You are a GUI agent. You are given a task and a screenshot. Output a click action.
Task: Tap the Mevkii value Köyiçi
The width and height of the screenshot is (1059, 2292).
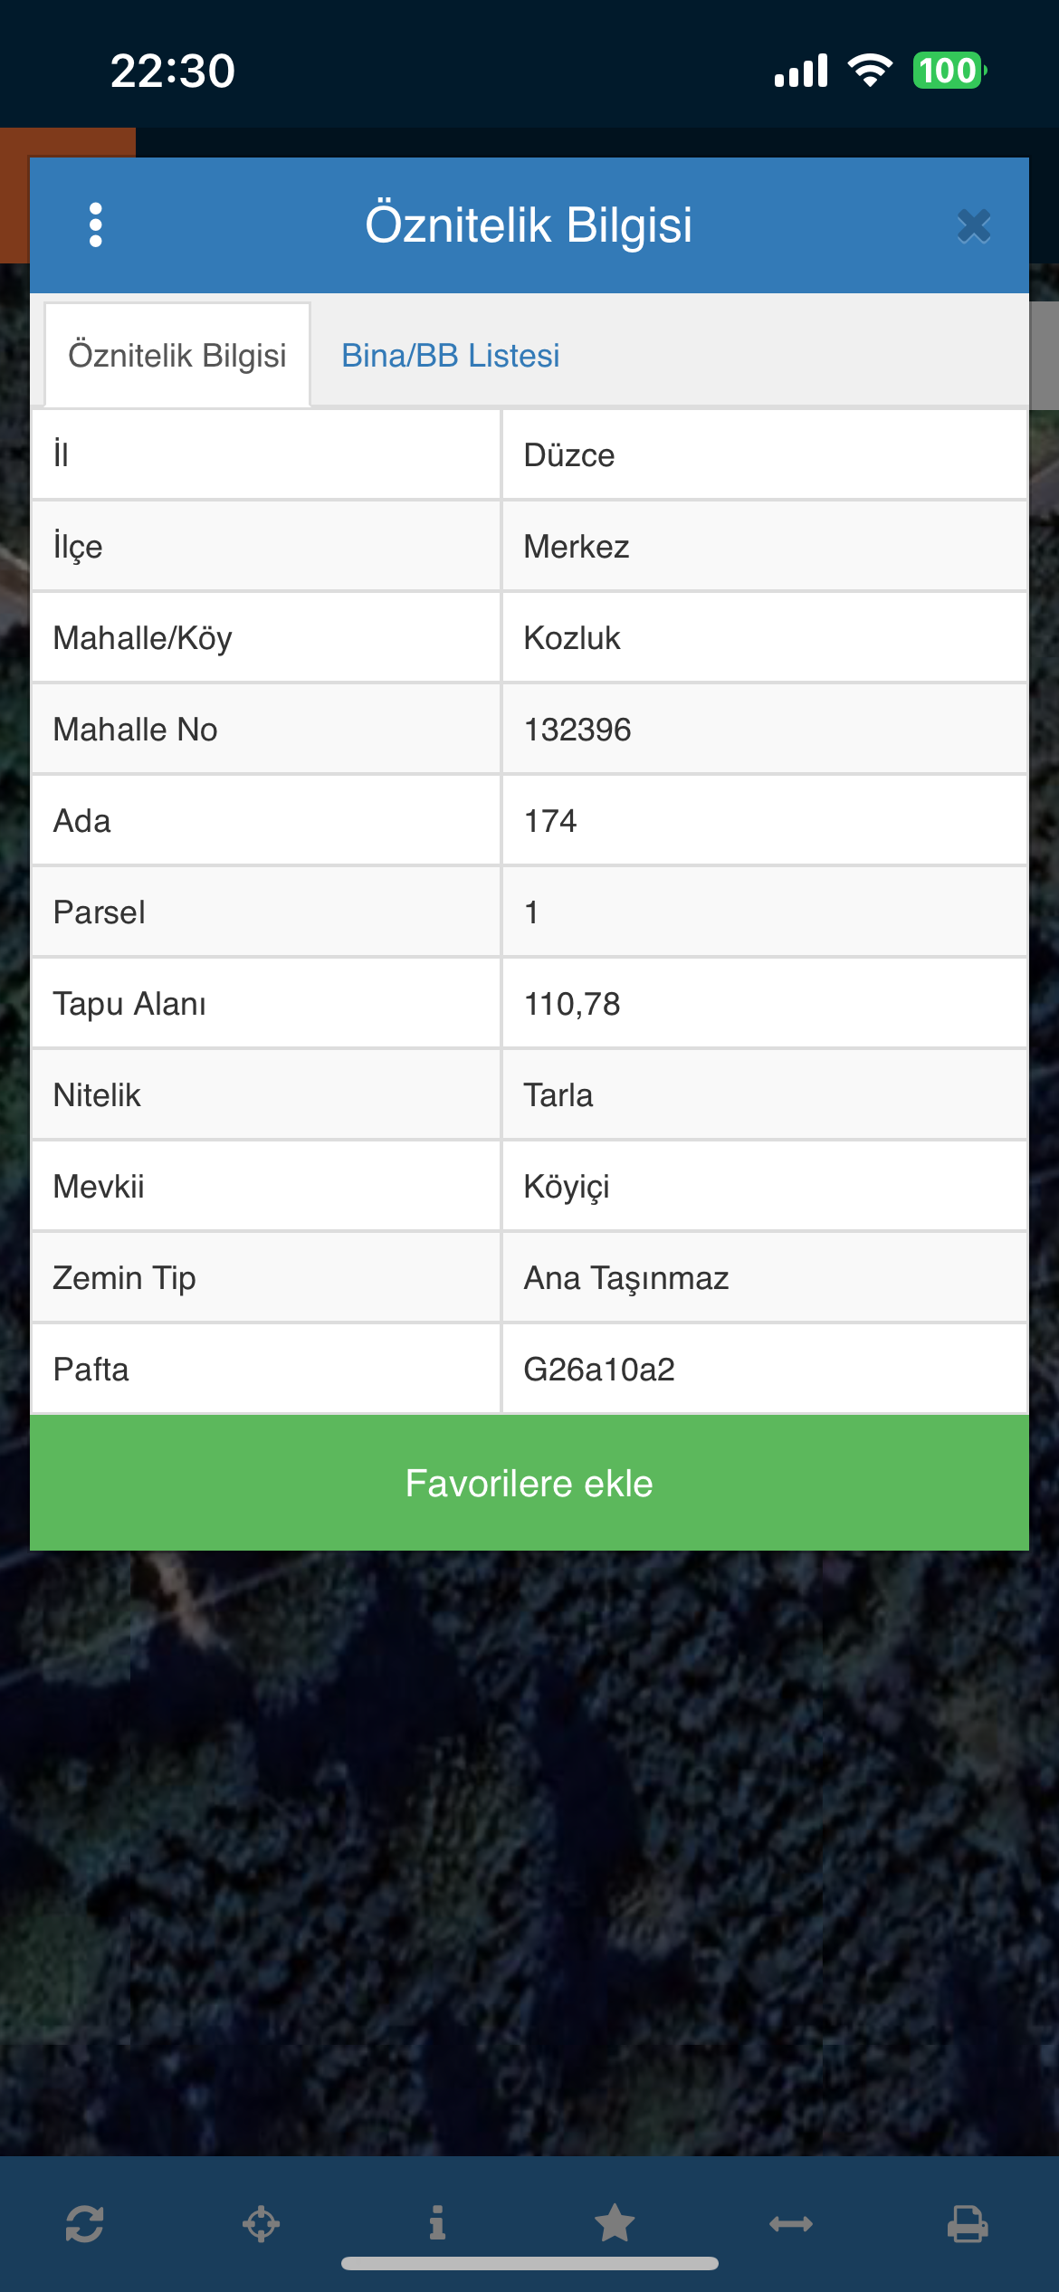567,1187
